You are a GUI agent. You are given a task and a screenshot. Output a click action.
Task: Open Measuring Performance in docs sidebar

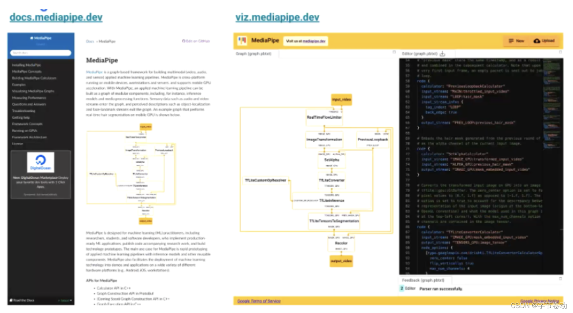coord(29,98)
